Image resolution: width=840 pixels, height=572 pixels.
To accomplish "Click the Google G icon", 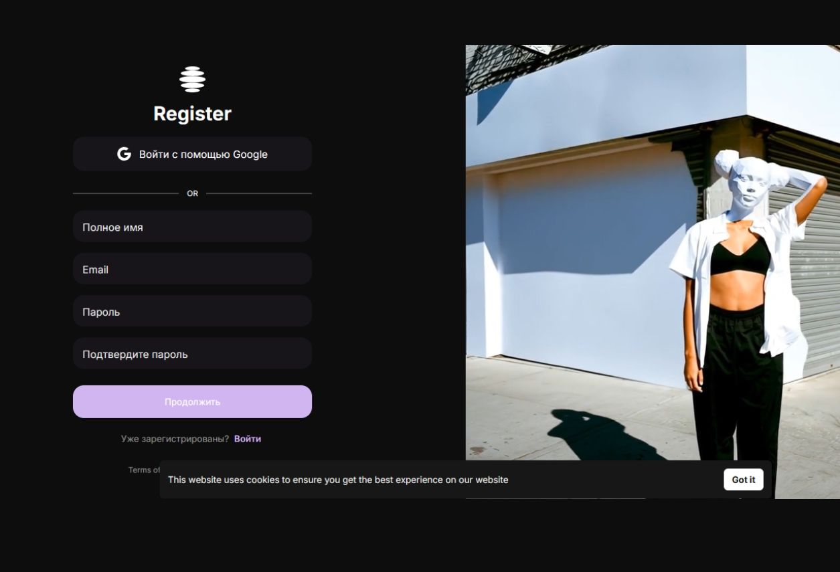I will (124, 154).
